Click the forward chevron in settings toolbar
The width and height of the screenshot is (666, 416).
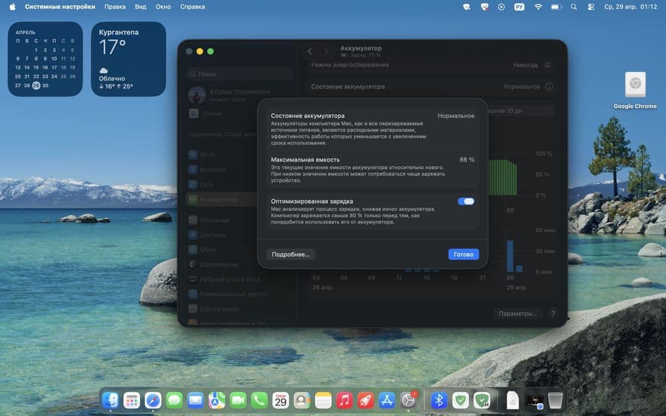coord(326,51)
